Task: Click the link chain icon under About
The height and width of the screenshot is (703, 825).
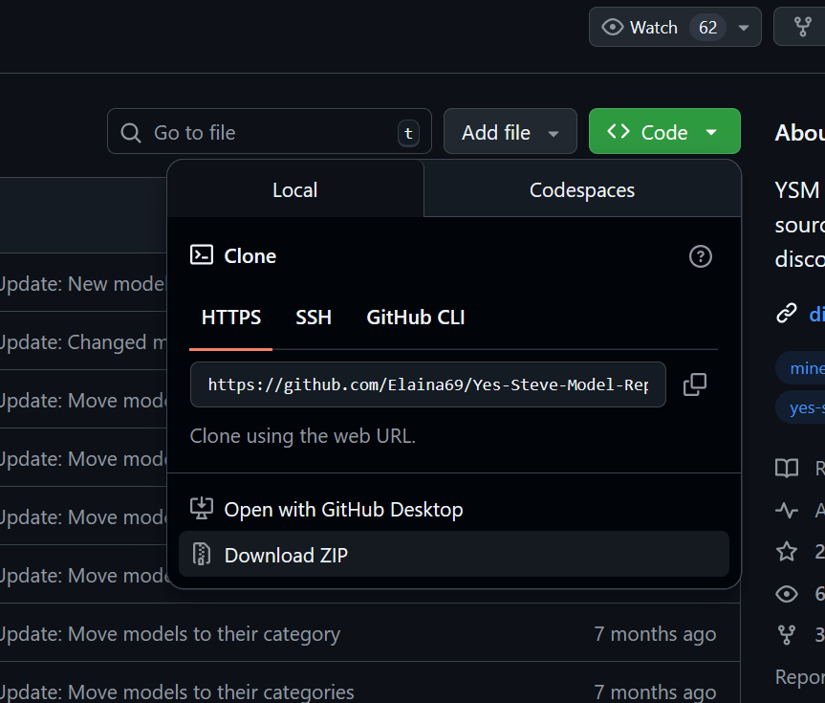Action: point(787,313)
